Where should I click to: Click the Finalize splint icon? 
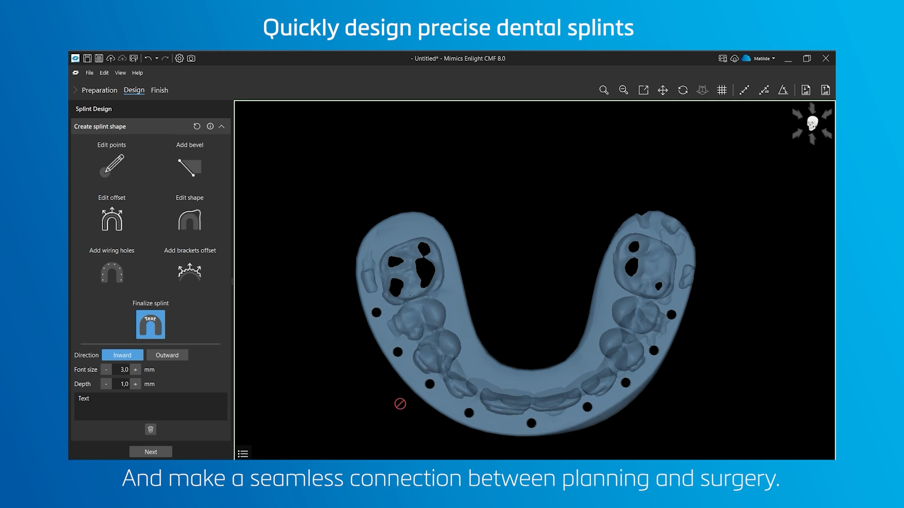[151, 324]
